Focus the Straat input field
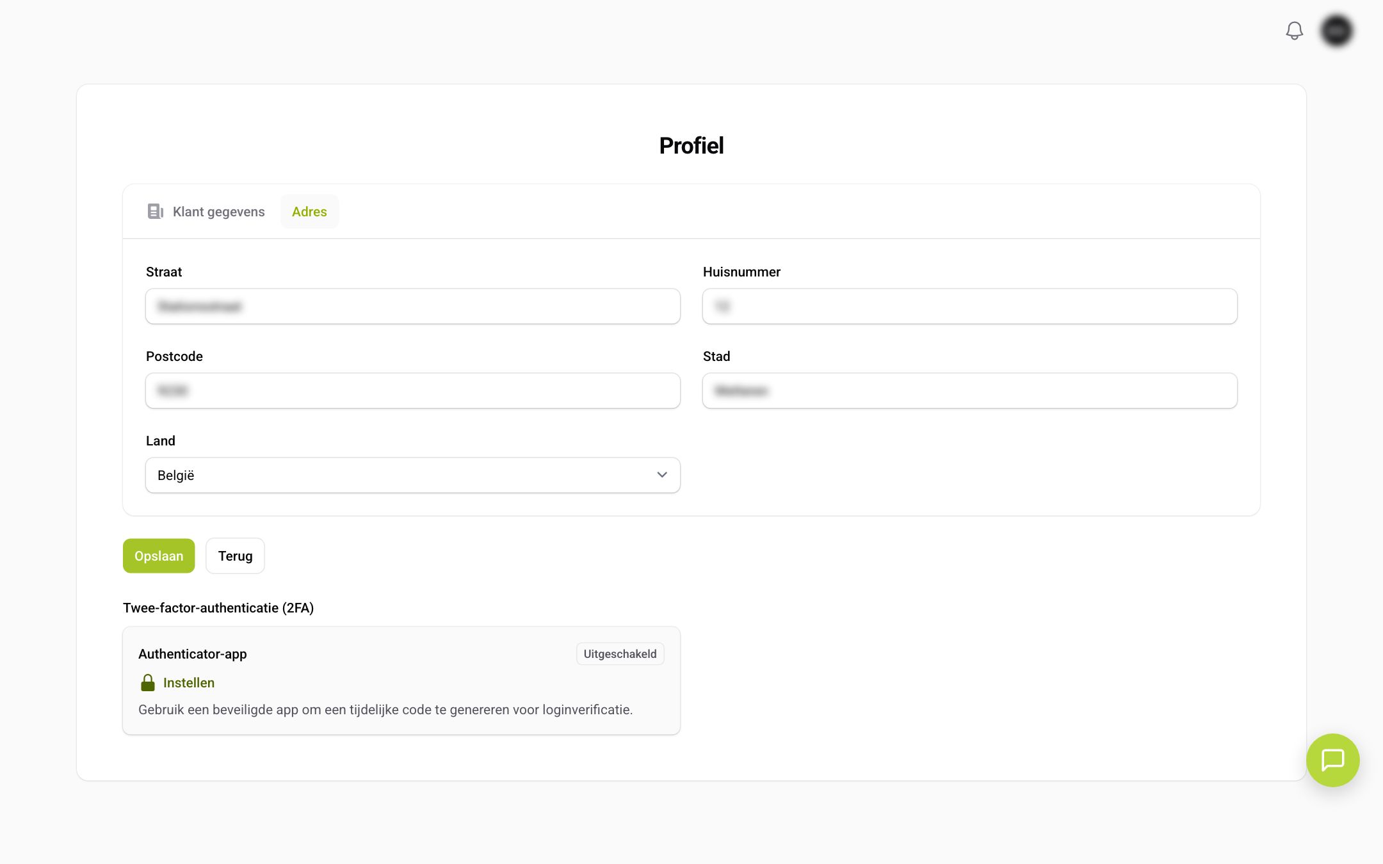1383x864 pixels. pyautogui.click(x=413, y=306)
